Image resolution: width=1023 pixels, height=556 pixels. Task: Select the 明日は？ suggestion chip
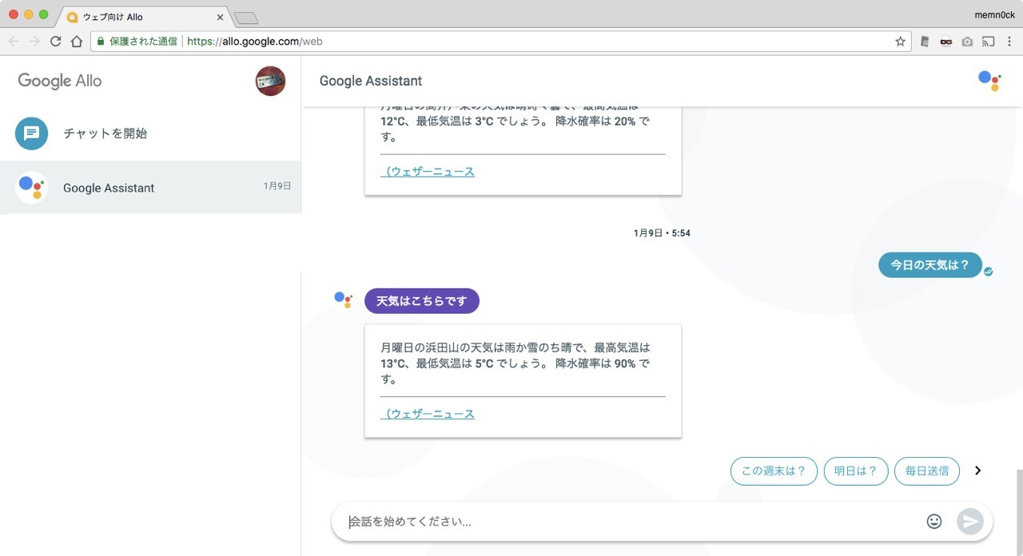click(x=856, y=471)
